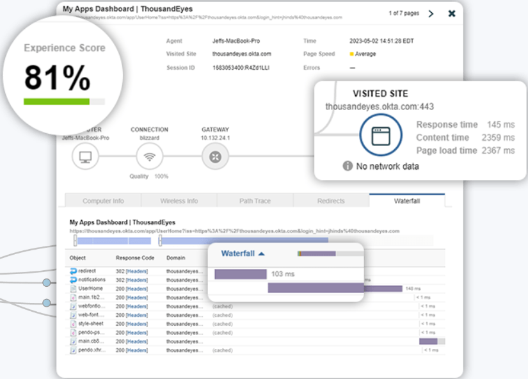
Task: Click the pendo.xhr script file icon
Action: point(73,350)
